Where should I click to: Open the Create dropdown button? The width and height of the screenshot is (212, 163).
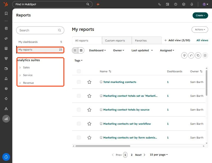pyautogui.click(x=200, y=15)
